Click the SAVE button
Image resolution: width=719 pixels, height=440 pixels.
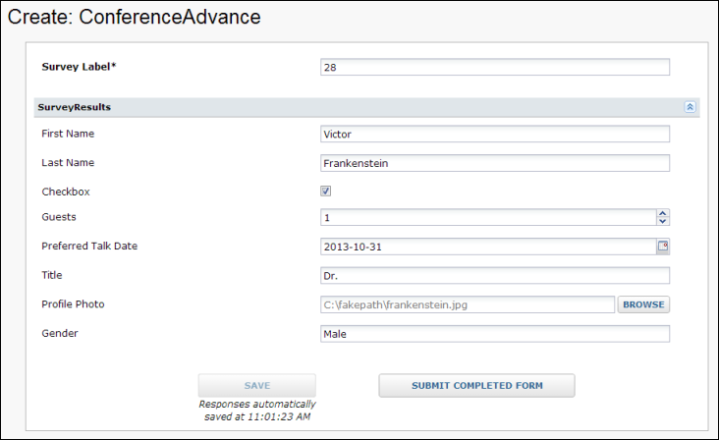(256, 385)
